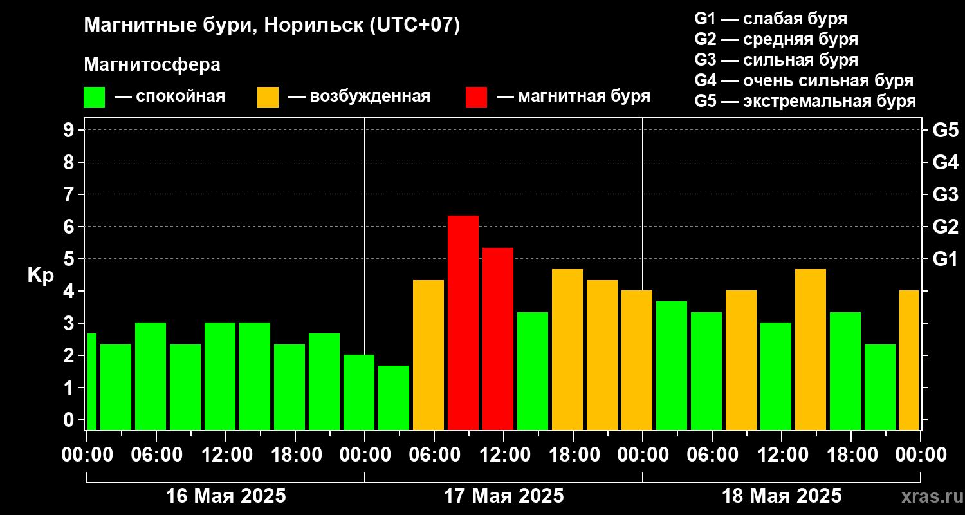Click the '16 Мая 2025' date label
This screenshot has height=515, width=965.
pos(226,496)
